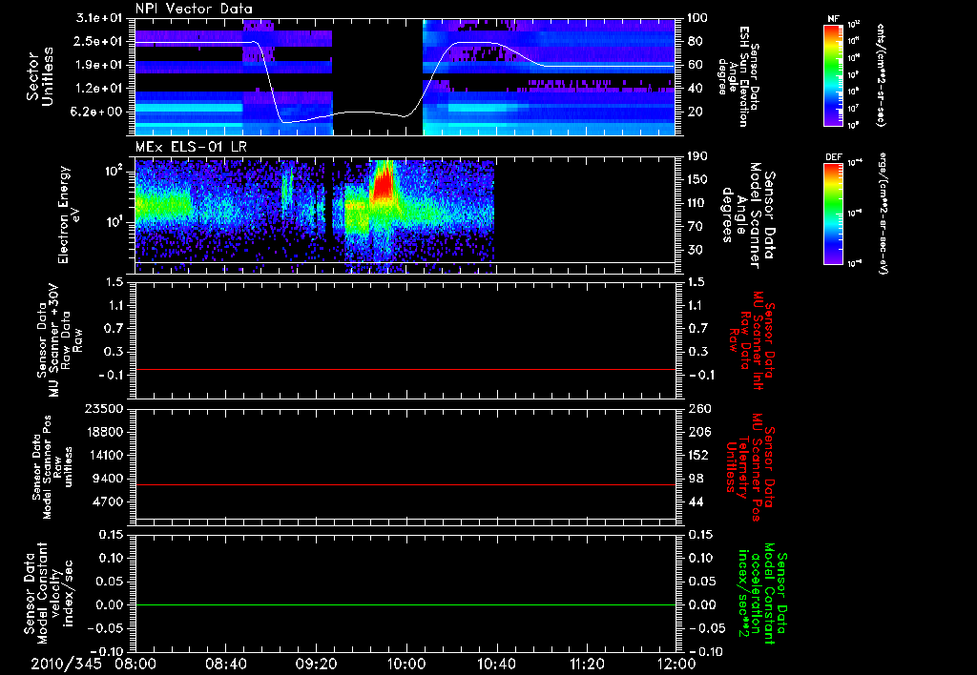Click the 'ESH Sun Elevation Angle' axis title
The height and width of the screenshot is (675, 977).
click(x=738, y=76)
